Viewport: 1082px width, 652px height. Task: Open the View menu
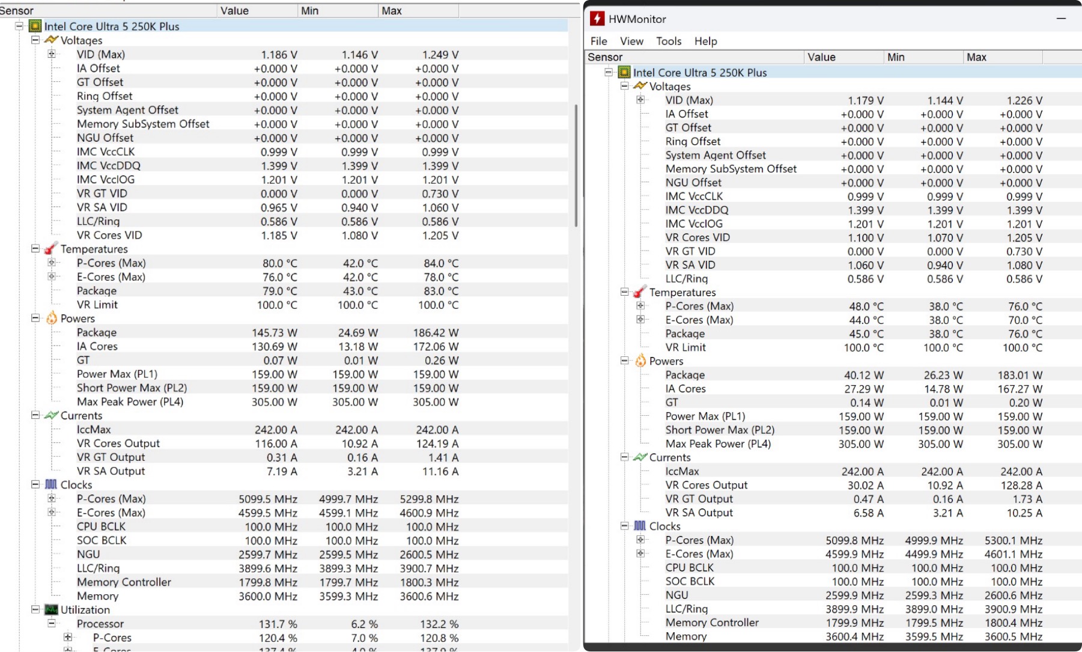631,41
